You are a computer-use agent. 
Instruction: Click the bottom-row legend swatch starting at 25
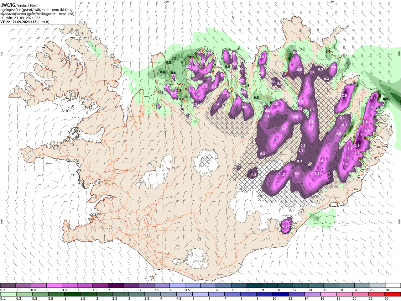[376, 294]
